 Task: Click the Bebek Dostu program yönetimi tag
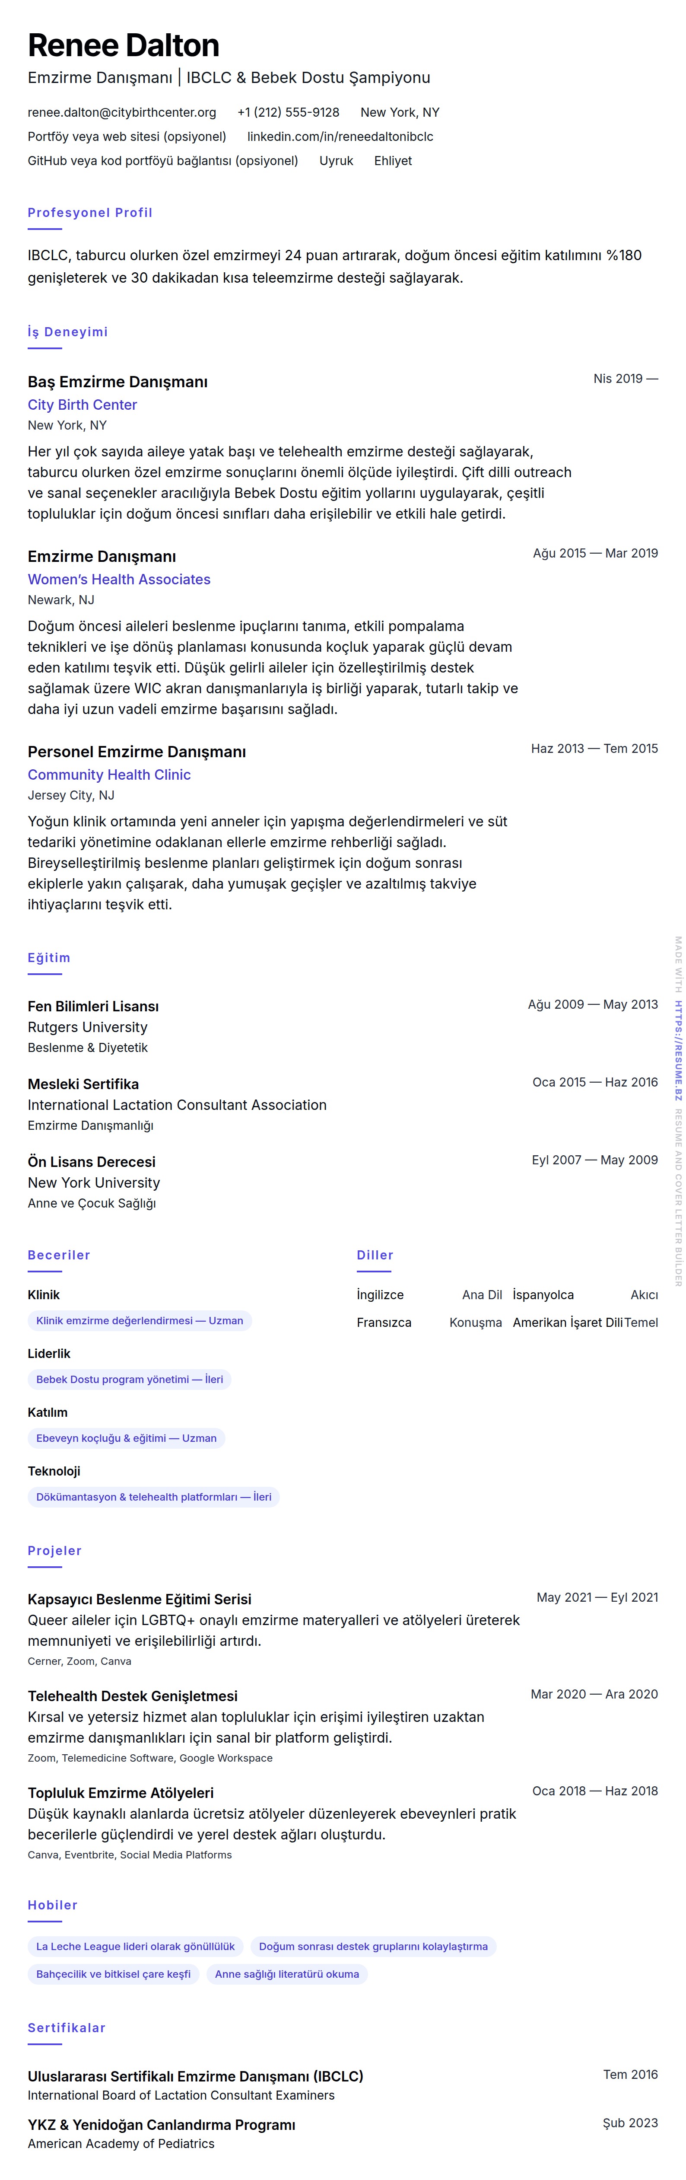[130, 1380]
